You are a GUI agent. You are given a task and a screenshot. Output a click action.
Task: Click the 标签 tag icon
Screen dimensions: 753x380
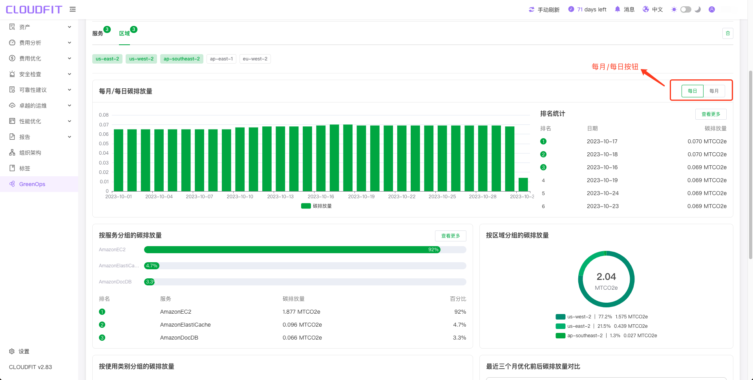(12, 168)
